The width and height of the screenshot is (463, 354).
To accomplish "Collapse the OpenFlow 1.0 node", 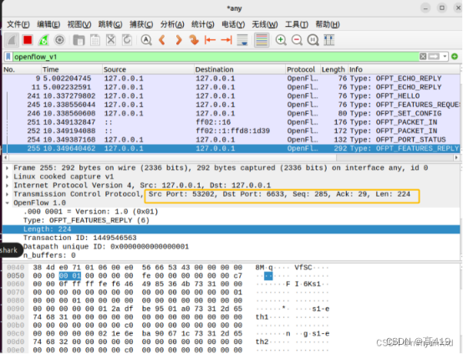I will pos(7,203).
